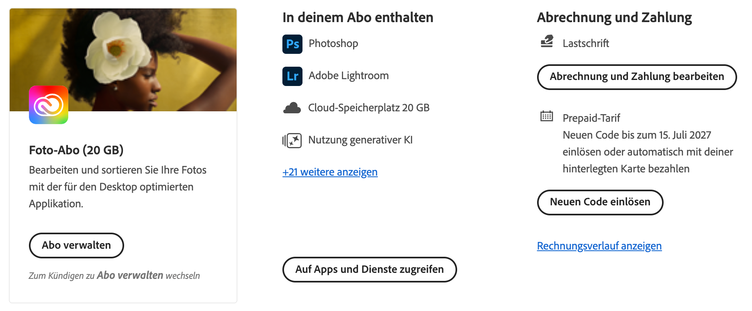Image resolution: width=752 pixels, height=311 pixels.
Task: Open Auf Apps und Dienste zugreifen
Action: click(370, 270)
